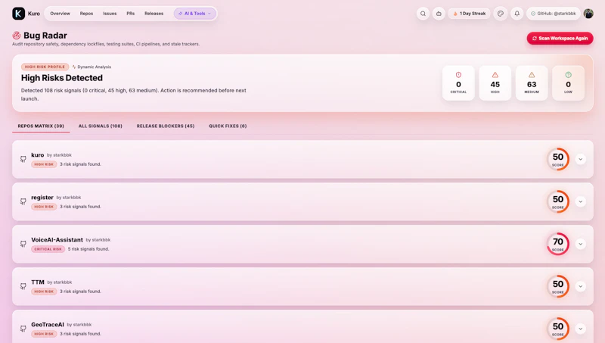Open the GeoTraceAI repository name

click(x=48, y=325)
